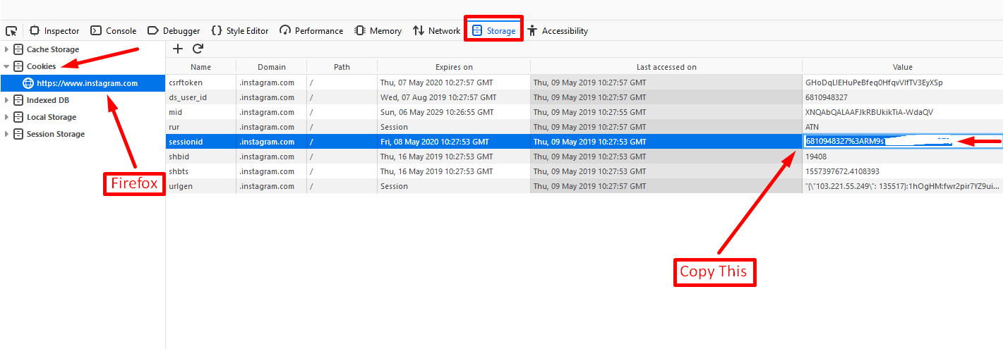Select the rur cookie name
The image size is (1003, 349).
(174, 127)
